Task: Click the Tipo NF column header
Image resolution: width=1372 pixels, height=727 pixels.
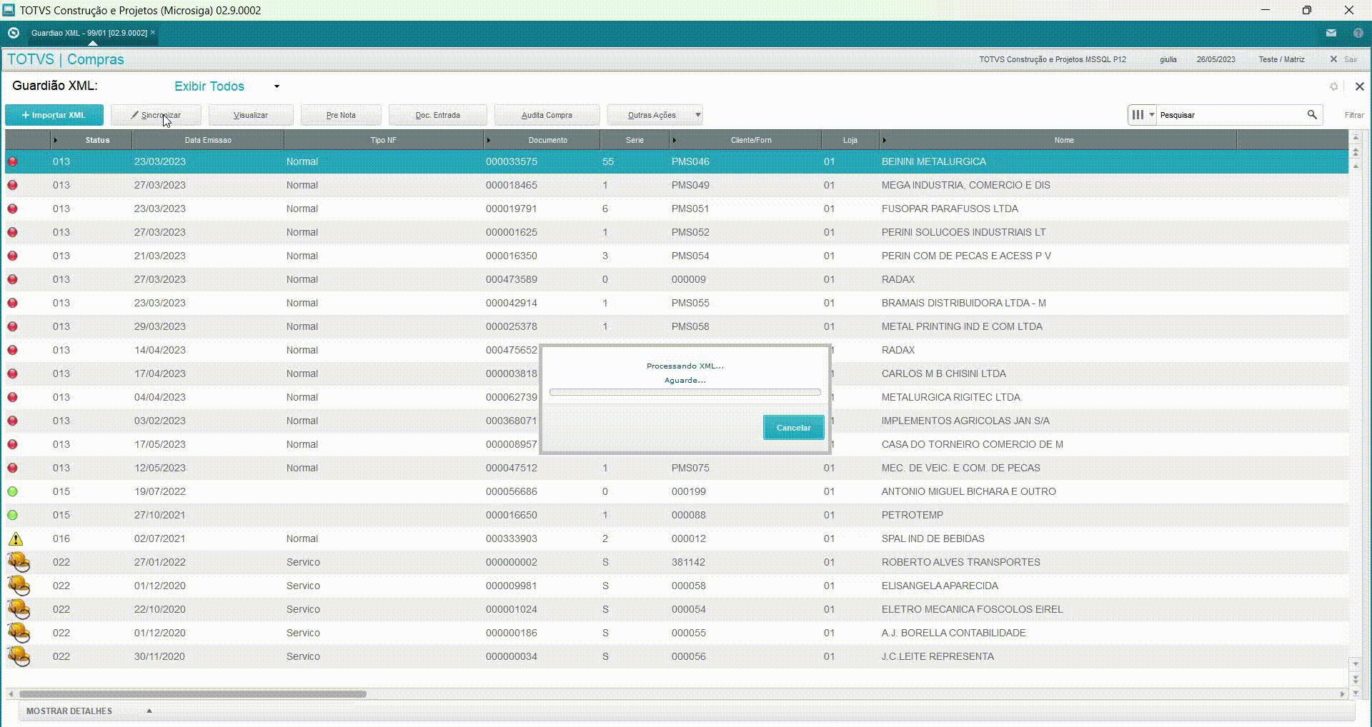Action: point(383,140)
